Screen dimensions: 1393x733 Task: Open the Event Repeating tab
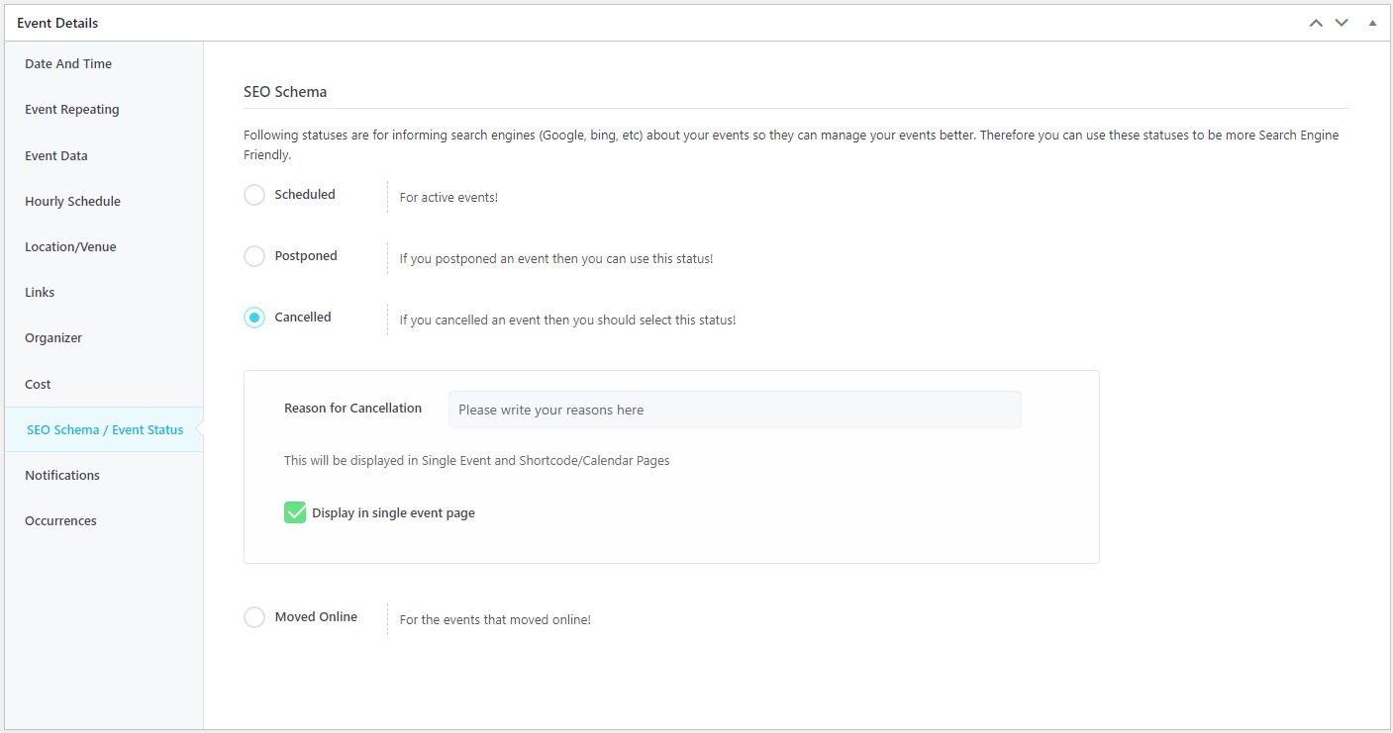[104, 110]
